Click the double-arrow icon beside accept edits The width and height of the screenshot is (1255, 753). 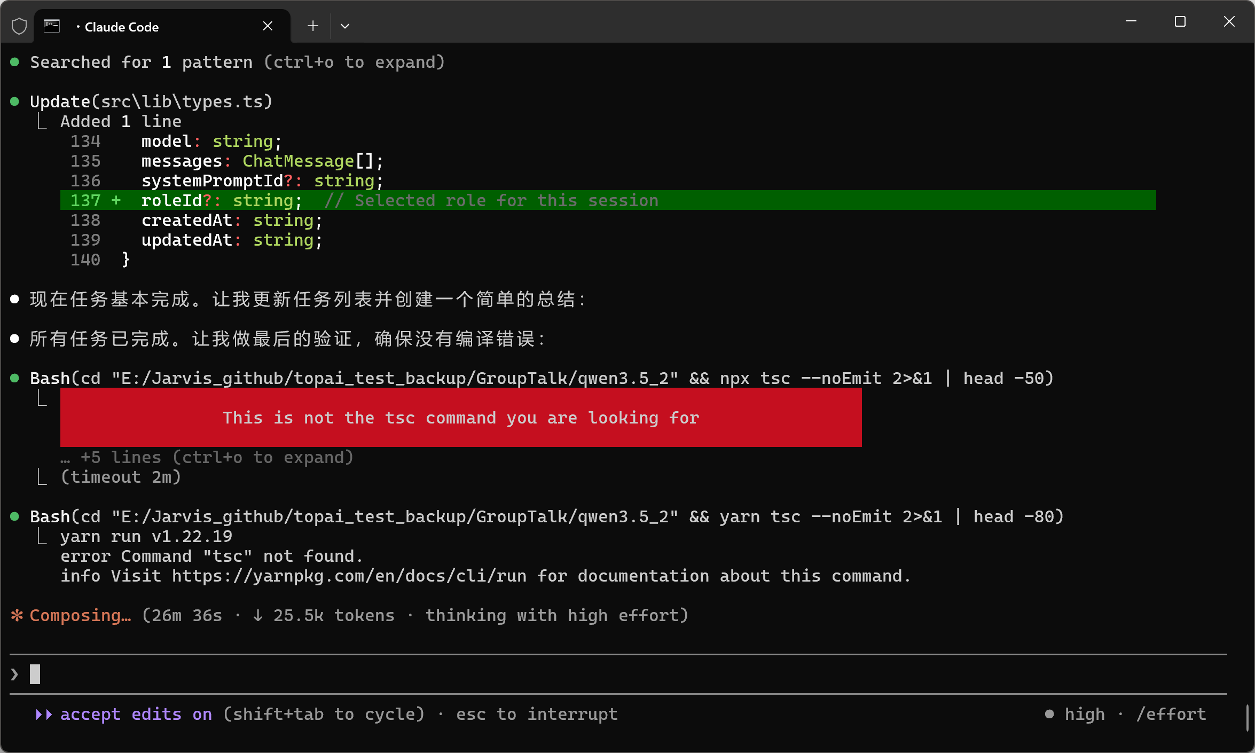pyautogui.click(x=44, y=714)
